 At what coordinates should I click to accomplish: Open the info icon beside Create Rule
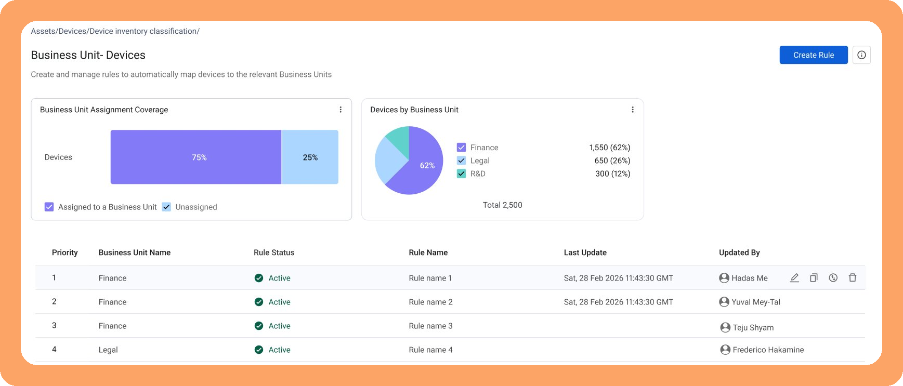861,55
